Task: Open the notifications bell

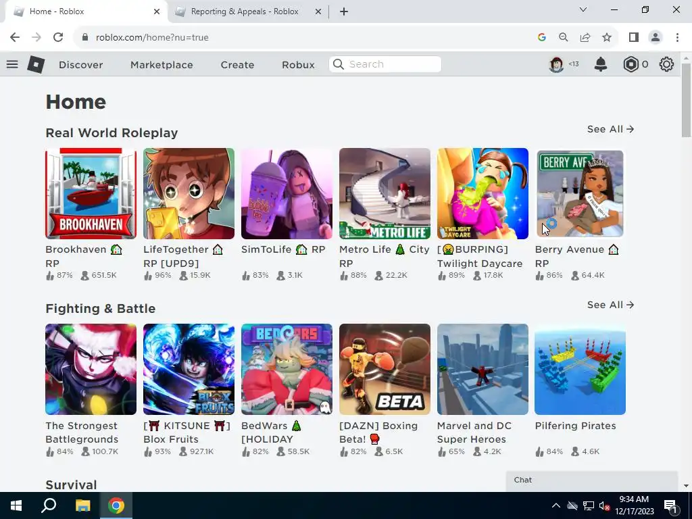Action: coord(601,64)
